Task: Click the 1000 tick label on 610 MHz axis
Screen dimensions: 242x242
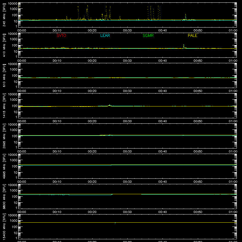Action: coord(14,70)
